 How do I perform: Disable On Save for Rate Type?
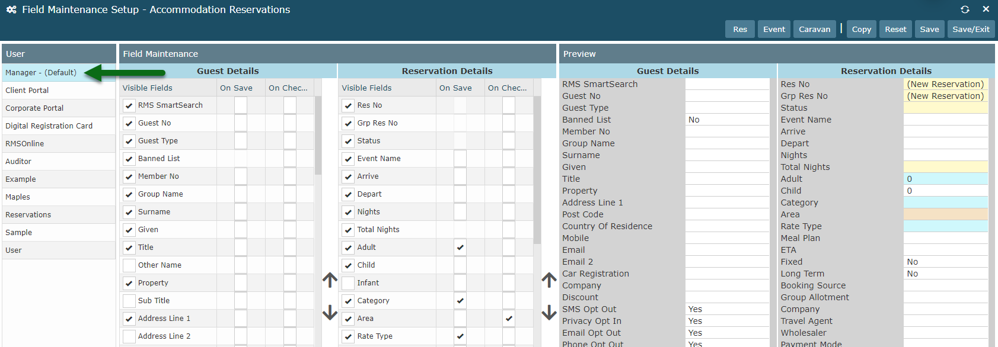[460, 336]
